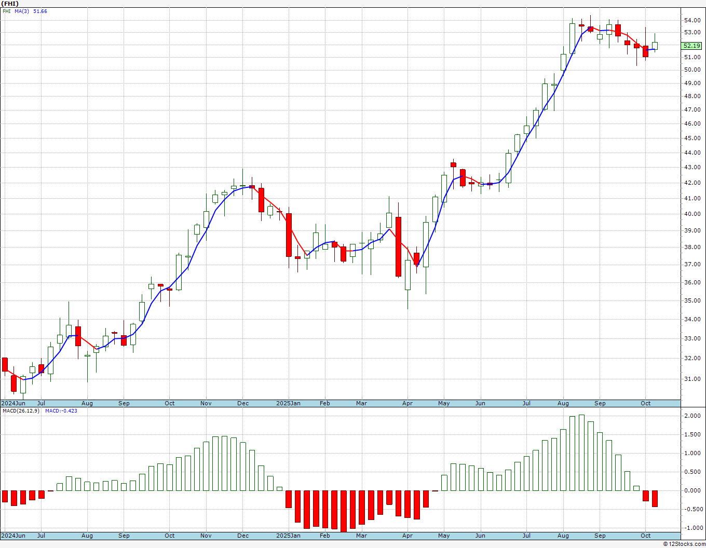Click Nov on the price chart date axis
The height and width of the screenshot is (548, 706).
point(206,403)
